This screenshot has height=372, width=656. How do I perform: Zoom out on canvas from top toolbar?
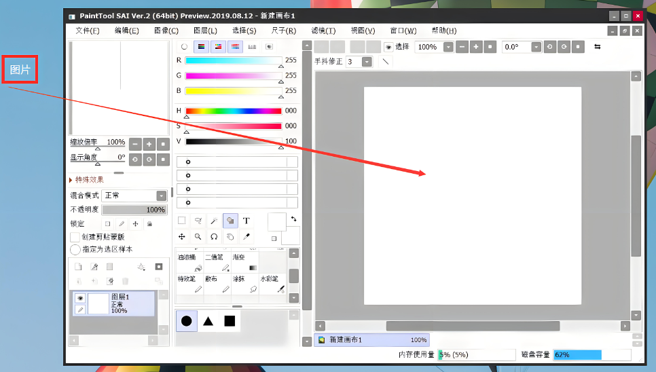tap(462, 47)
